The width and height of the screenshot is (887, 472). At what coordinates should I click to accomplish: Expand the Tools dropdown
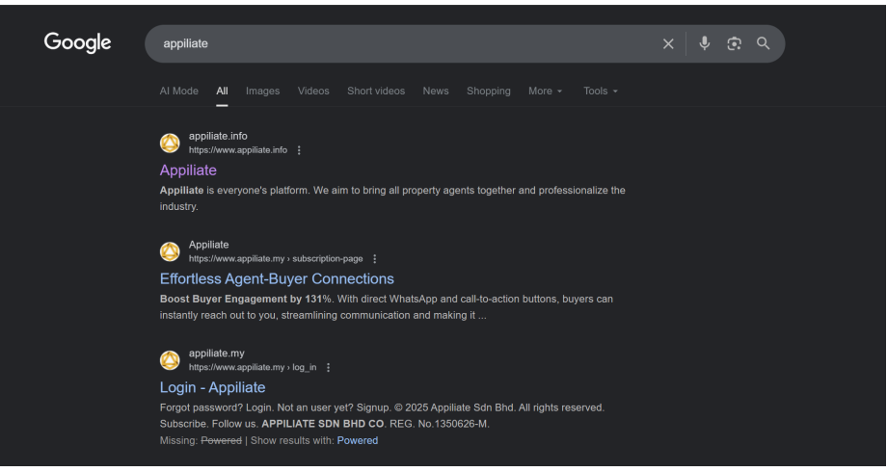[600, 91]
